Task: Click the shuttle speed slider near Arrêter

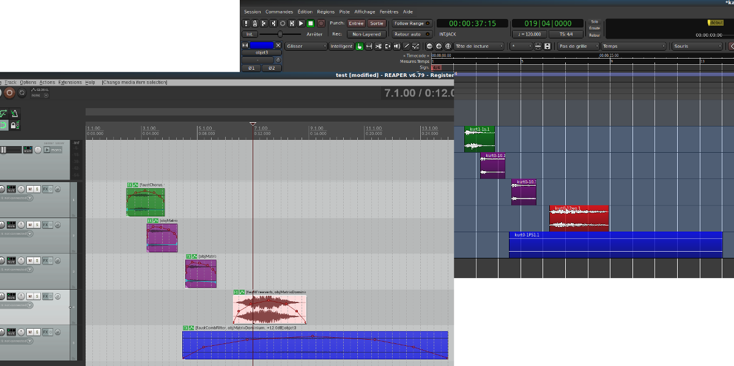Action: 280,34
